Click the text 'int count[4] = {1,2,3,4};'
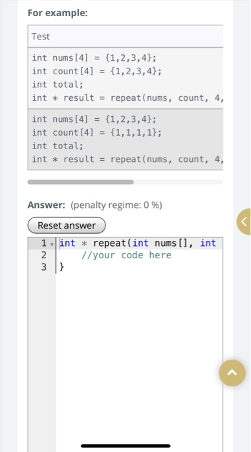The height and width of the screenshot is (452, 251). (97, 71)
